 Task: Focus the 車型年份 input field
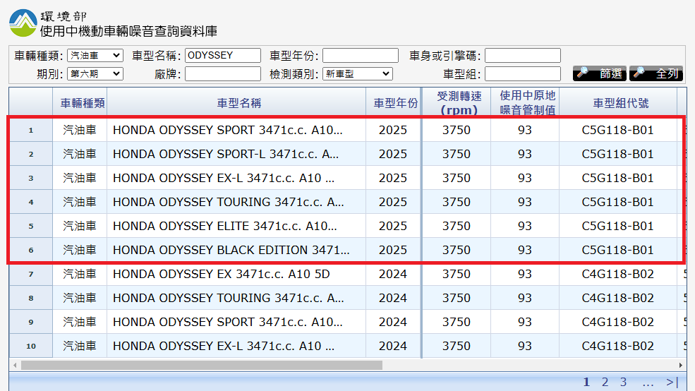(361, 56)
